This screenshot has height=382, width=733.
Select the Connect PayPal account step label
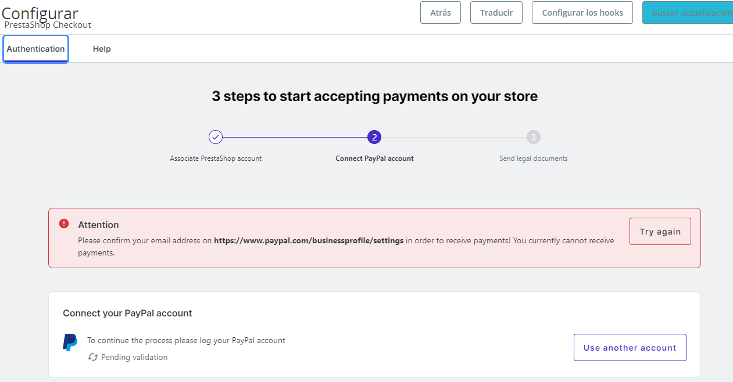point(374,158)
